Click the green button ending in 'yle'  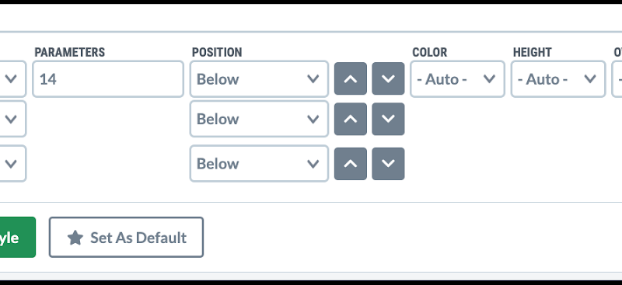[17, 237]
